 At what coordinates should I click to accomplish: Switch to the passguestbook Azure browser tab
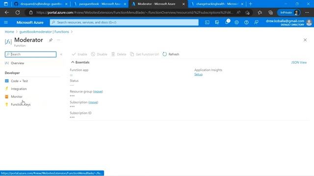coord(100,4)
